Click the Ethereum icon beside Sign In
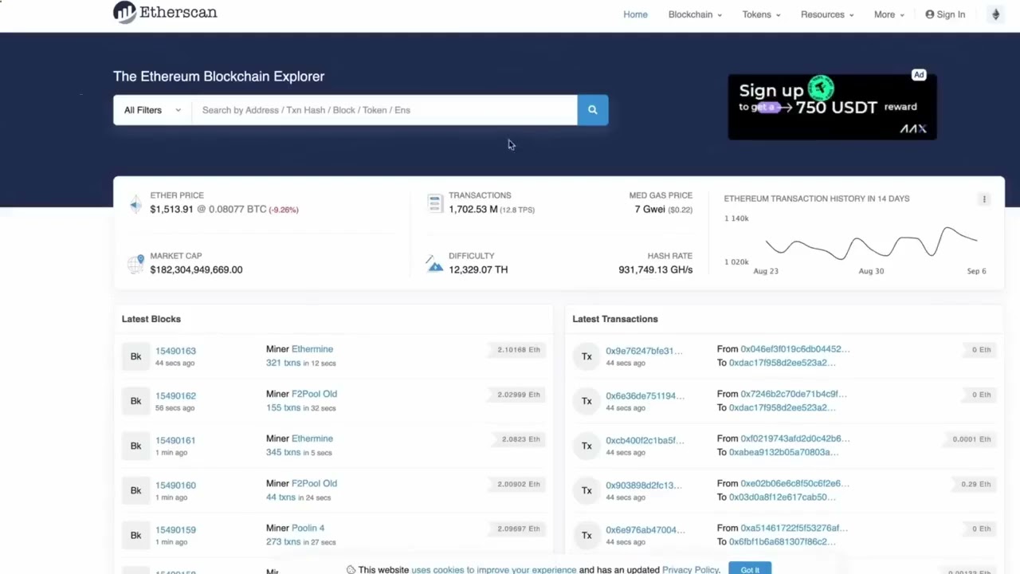Viewport: 1020px width, 574px height. pos(995,14)
